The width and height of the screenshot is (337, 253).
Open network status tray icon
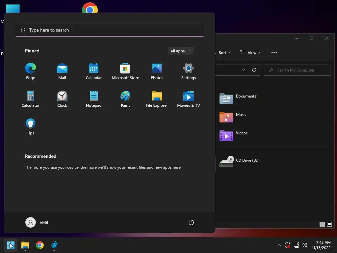[x=297, y=245]
